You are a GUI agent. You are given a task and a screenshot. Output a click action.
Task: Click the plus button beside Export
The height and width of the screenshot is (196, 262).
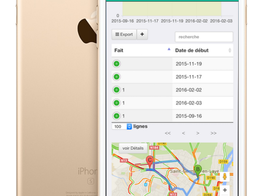(142, 34)
